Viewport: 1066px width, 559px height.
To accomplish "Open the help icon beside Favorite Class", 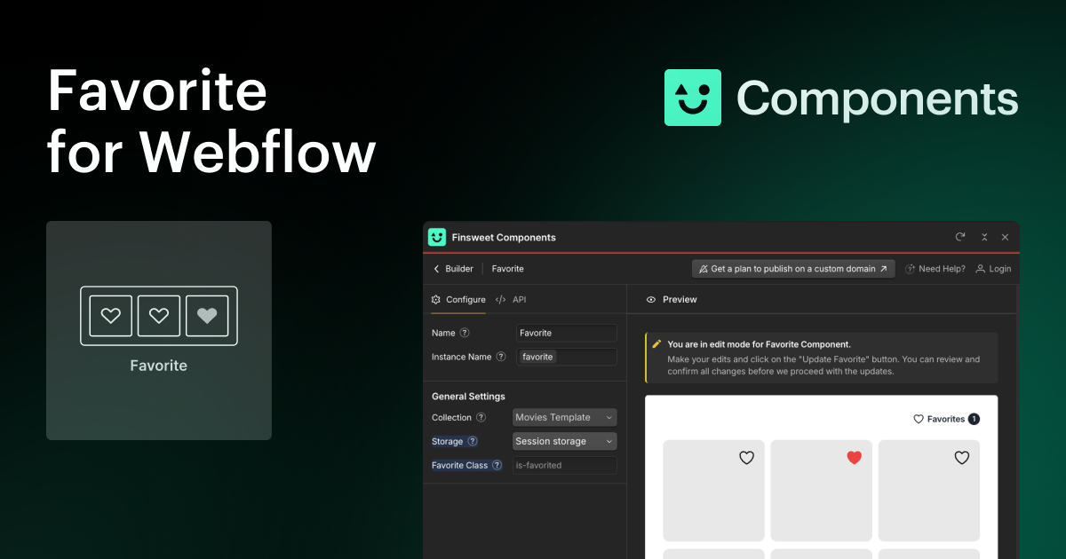I will (497, 465).
